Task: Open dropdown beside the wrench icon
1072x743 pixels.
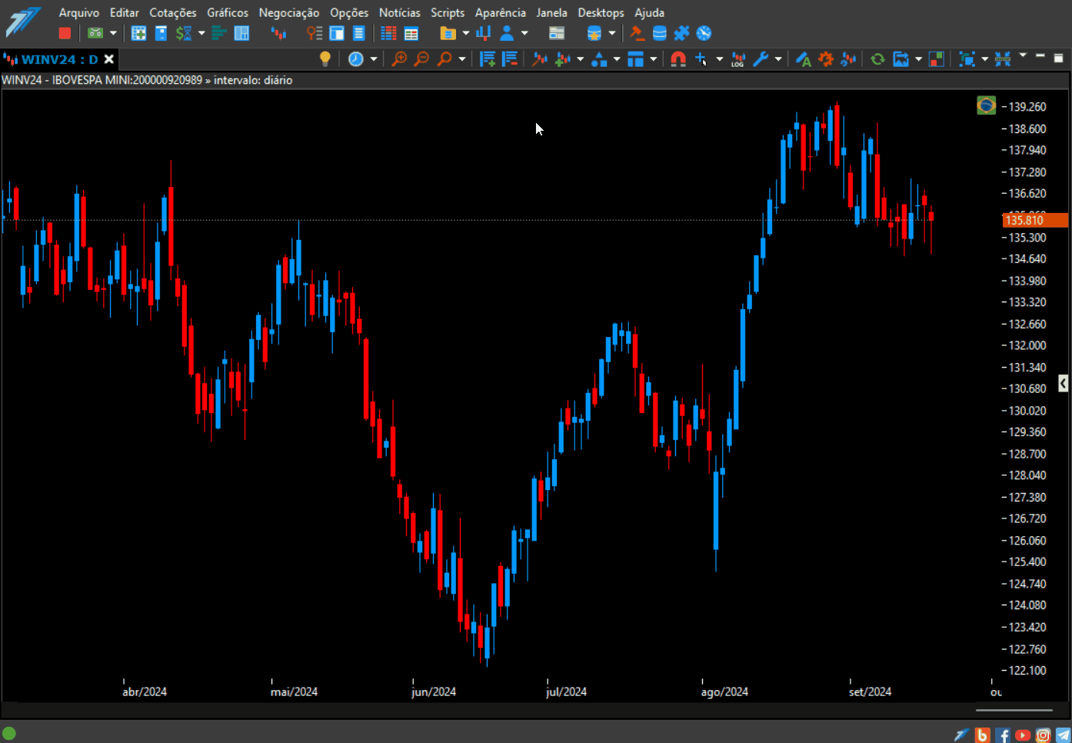Action: 778,59
